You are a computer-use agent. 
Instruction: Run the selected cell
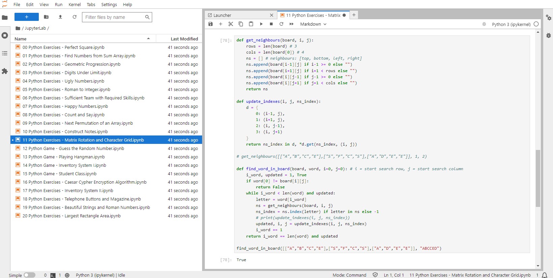pos(261,24)
